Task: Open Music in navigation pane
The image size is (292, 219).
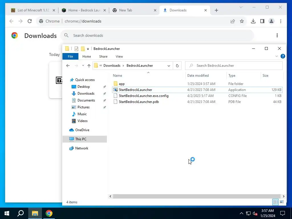Action: [82, 114]
